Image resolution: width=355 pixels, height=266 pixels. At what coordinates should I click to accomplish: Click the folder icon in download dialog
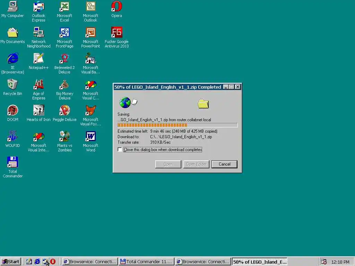[203, 104]
